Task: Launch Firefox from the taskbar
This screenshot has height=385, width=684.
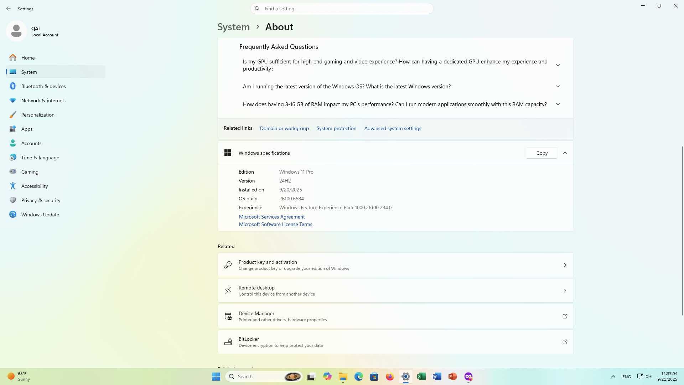Action: [390, 376]
